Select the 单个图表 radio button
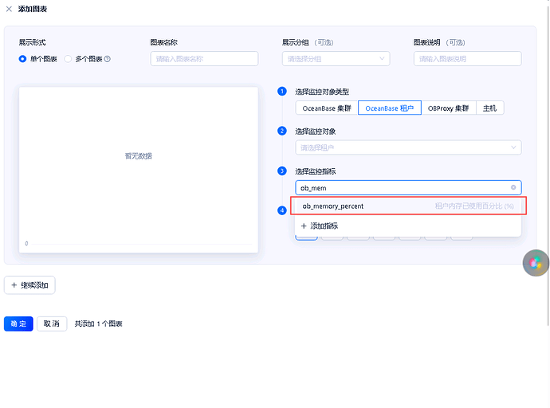The height and width of the screenshot is (408, 550). 22,59
